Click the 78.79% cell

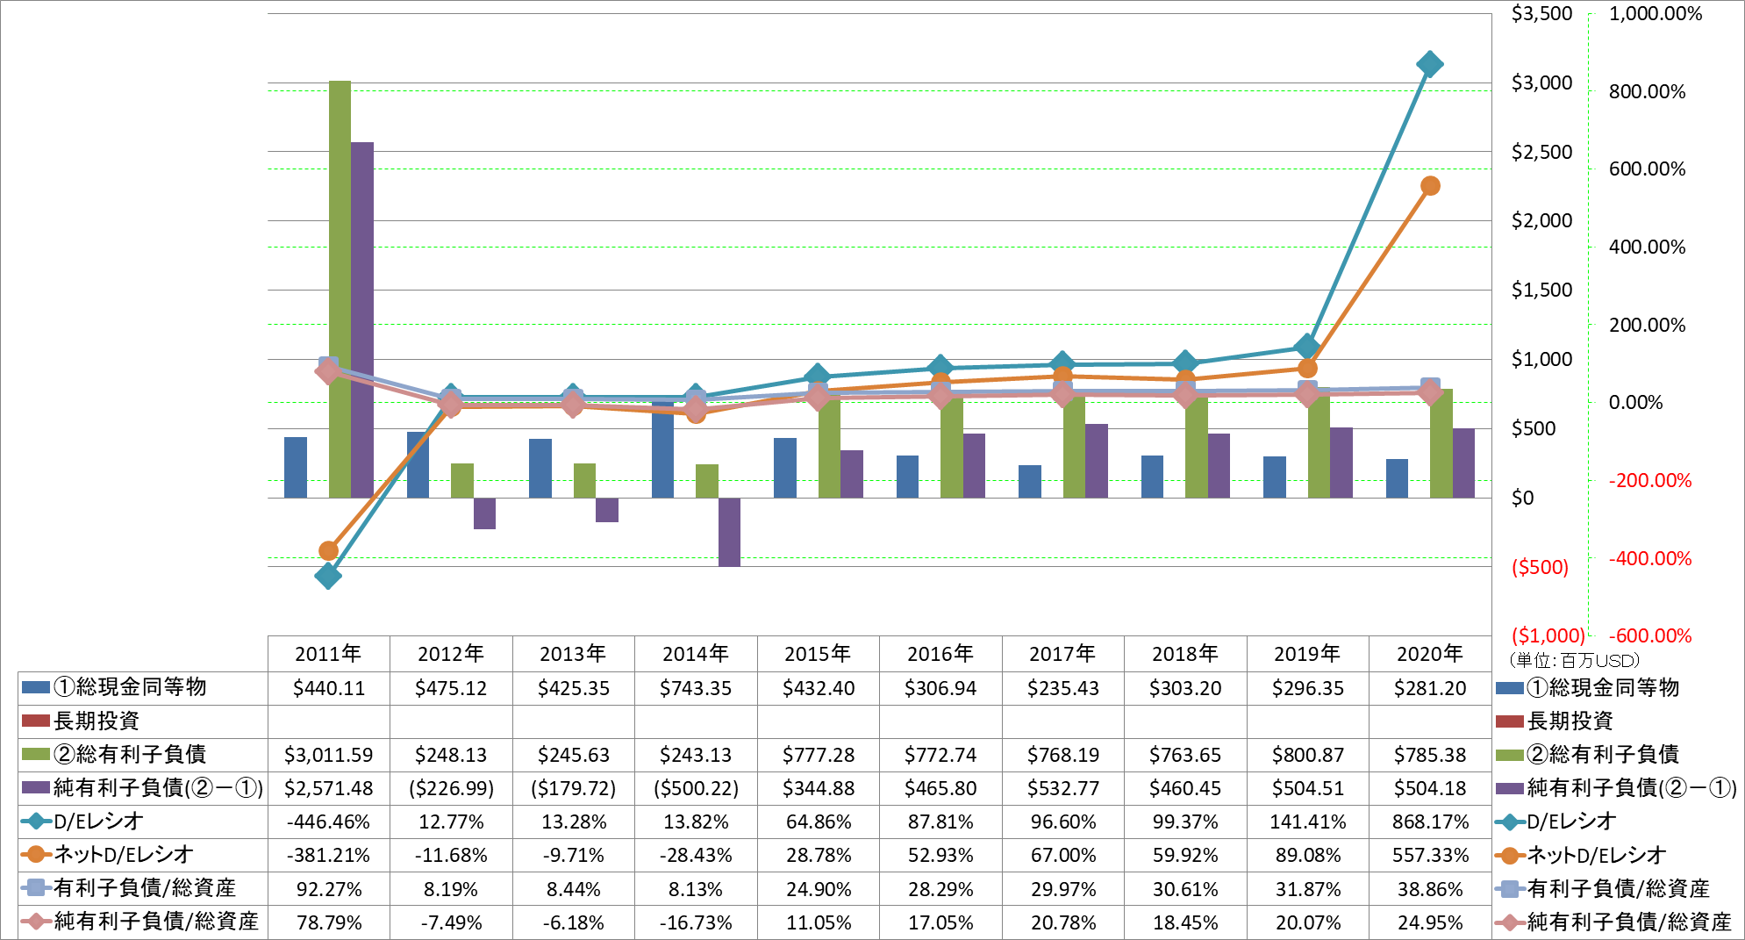328,922
